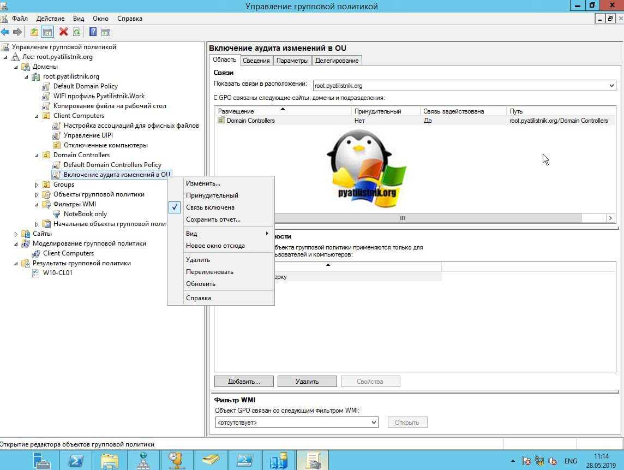Open Server Manager from the taskbar

[42, 461]
